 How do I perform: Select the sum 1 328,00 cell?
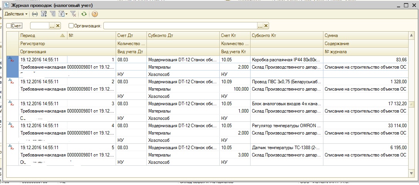tap(366, 82)
